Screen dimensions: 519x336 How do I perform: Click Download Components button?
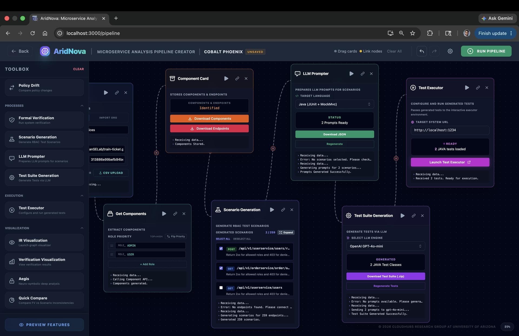pyautogui.click(x=209, y=119)
